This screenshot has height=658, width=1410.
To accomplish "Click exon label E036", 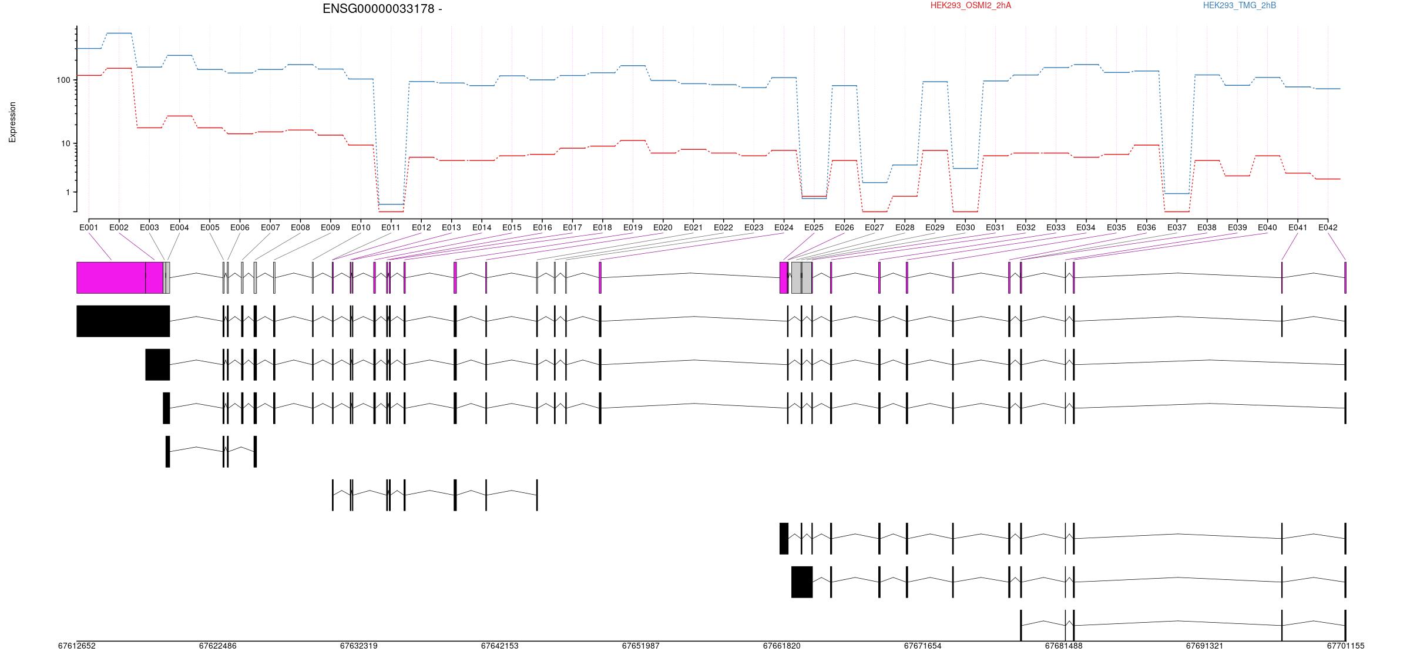I will click(1146, 227).
